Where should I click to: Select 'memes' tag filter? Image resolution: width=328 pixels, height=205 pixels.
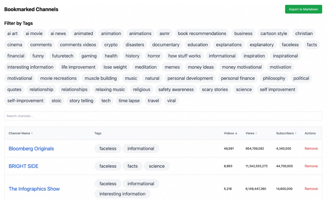pyautogui.click(x=172, y=67)
